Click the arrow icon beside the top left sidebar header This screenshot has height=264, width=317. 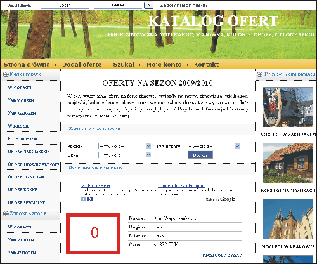tap(6, 74)
